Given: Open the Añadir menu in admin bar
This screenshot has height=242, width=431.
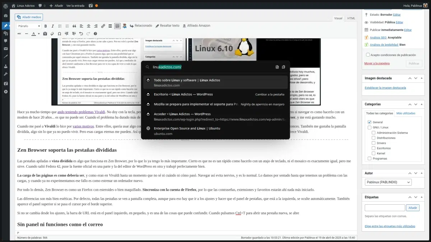Looking at the screenshot, I should pos(56,5).
